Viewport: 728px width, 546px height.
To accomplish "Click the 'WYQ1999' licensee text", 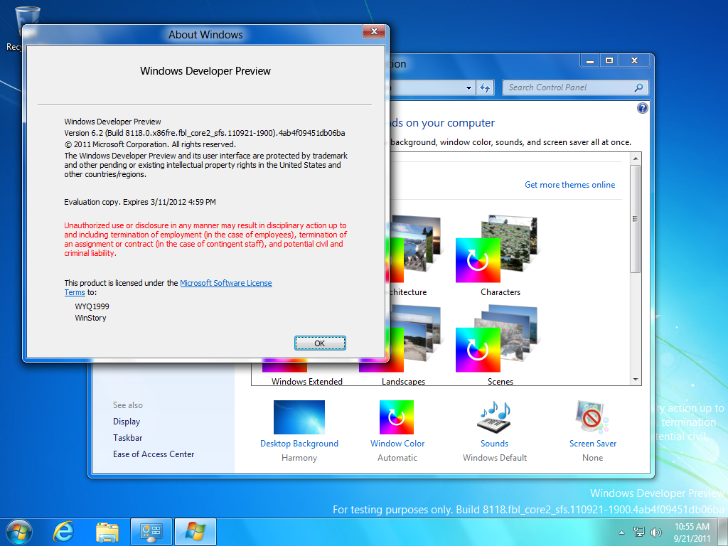I will (x=92, y=306).
